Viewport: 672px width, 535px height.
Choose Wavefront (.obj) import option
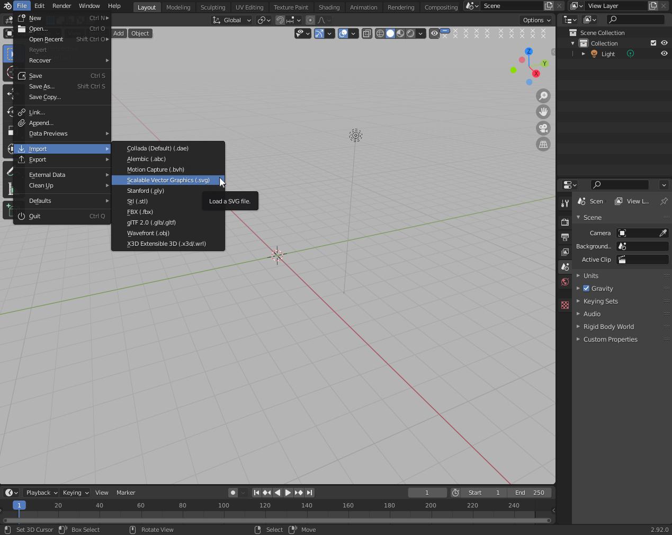pyautogui.click(x=168, y=233)
